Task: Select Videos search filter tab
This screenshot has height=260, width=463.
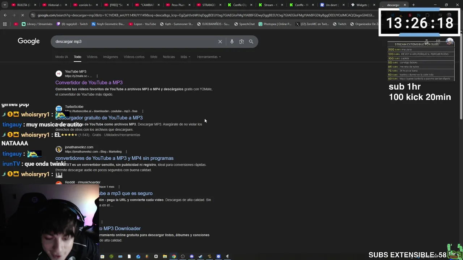Action: [x=92, y=57]
